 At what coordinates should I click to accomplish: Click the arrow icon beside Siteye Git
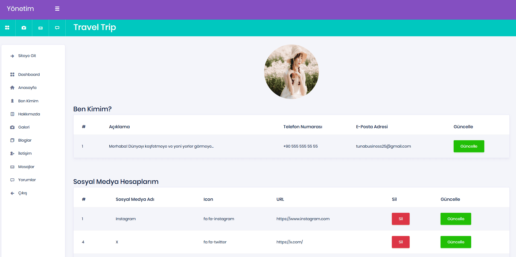point(12,56)
